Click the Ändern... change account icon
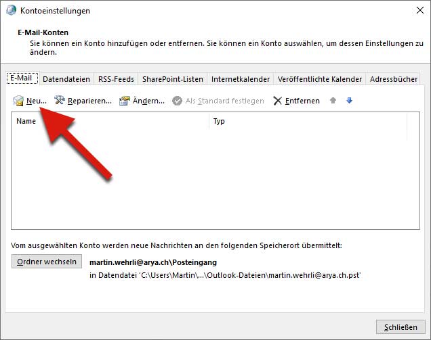Image resolution: width=431 pixels, height=340 pixels. click(x=125, y=101)
